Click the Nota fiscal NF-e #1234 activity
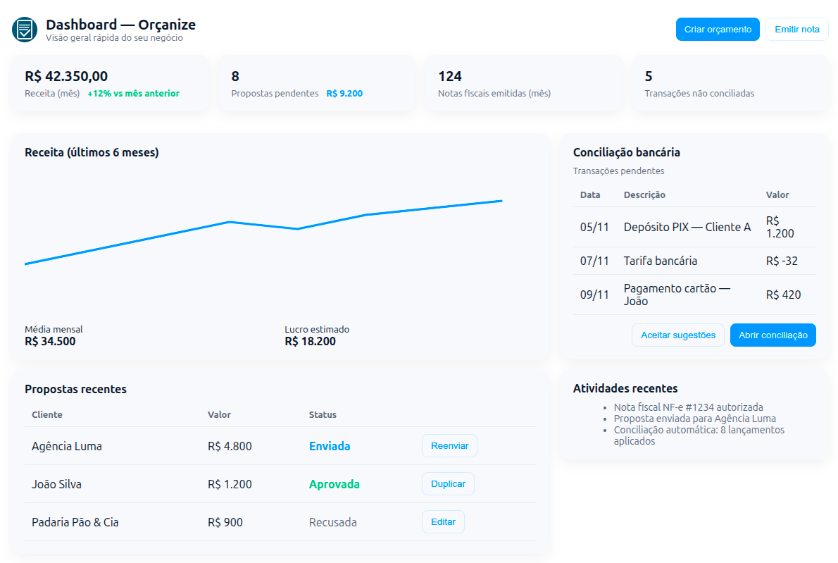This screenshot has height=563, width=838. click(688, 407)
